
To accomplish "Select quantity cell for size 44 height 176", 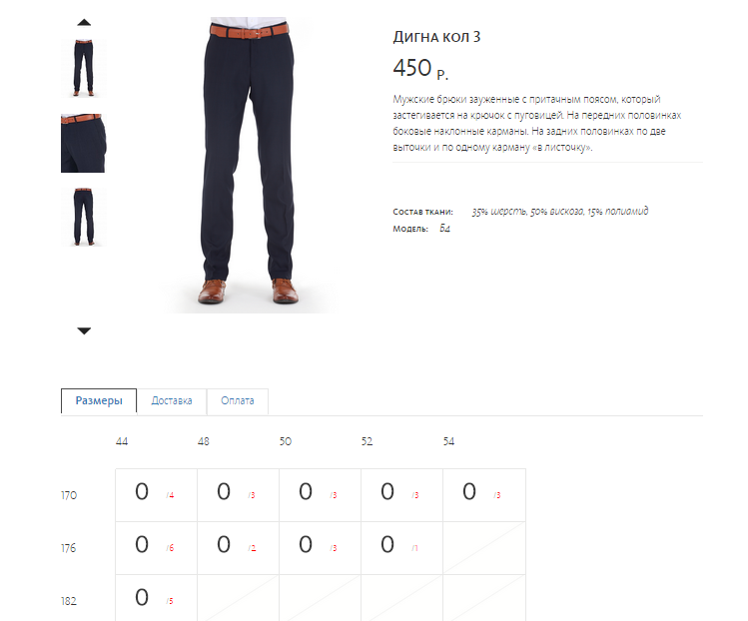I will click(x=156, y=548).
